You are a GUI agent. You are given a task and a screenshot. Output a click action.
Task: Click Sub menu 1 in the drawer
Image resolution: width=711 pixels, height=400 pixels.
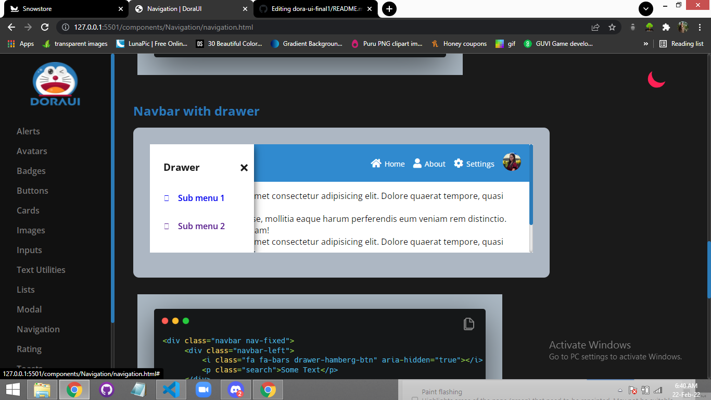coord(201,198)
